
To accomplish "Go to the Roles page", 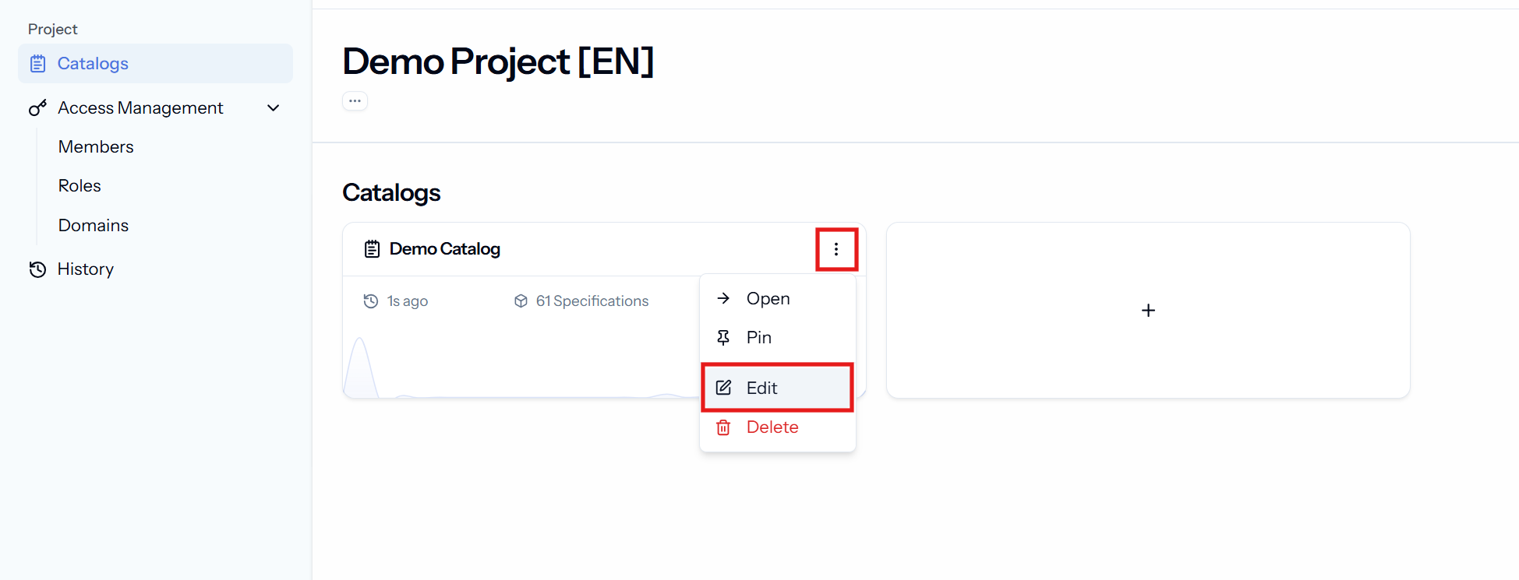I will 79,185.
